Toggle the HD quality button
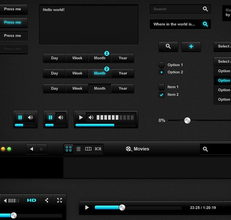 click(x=32, y=200)
